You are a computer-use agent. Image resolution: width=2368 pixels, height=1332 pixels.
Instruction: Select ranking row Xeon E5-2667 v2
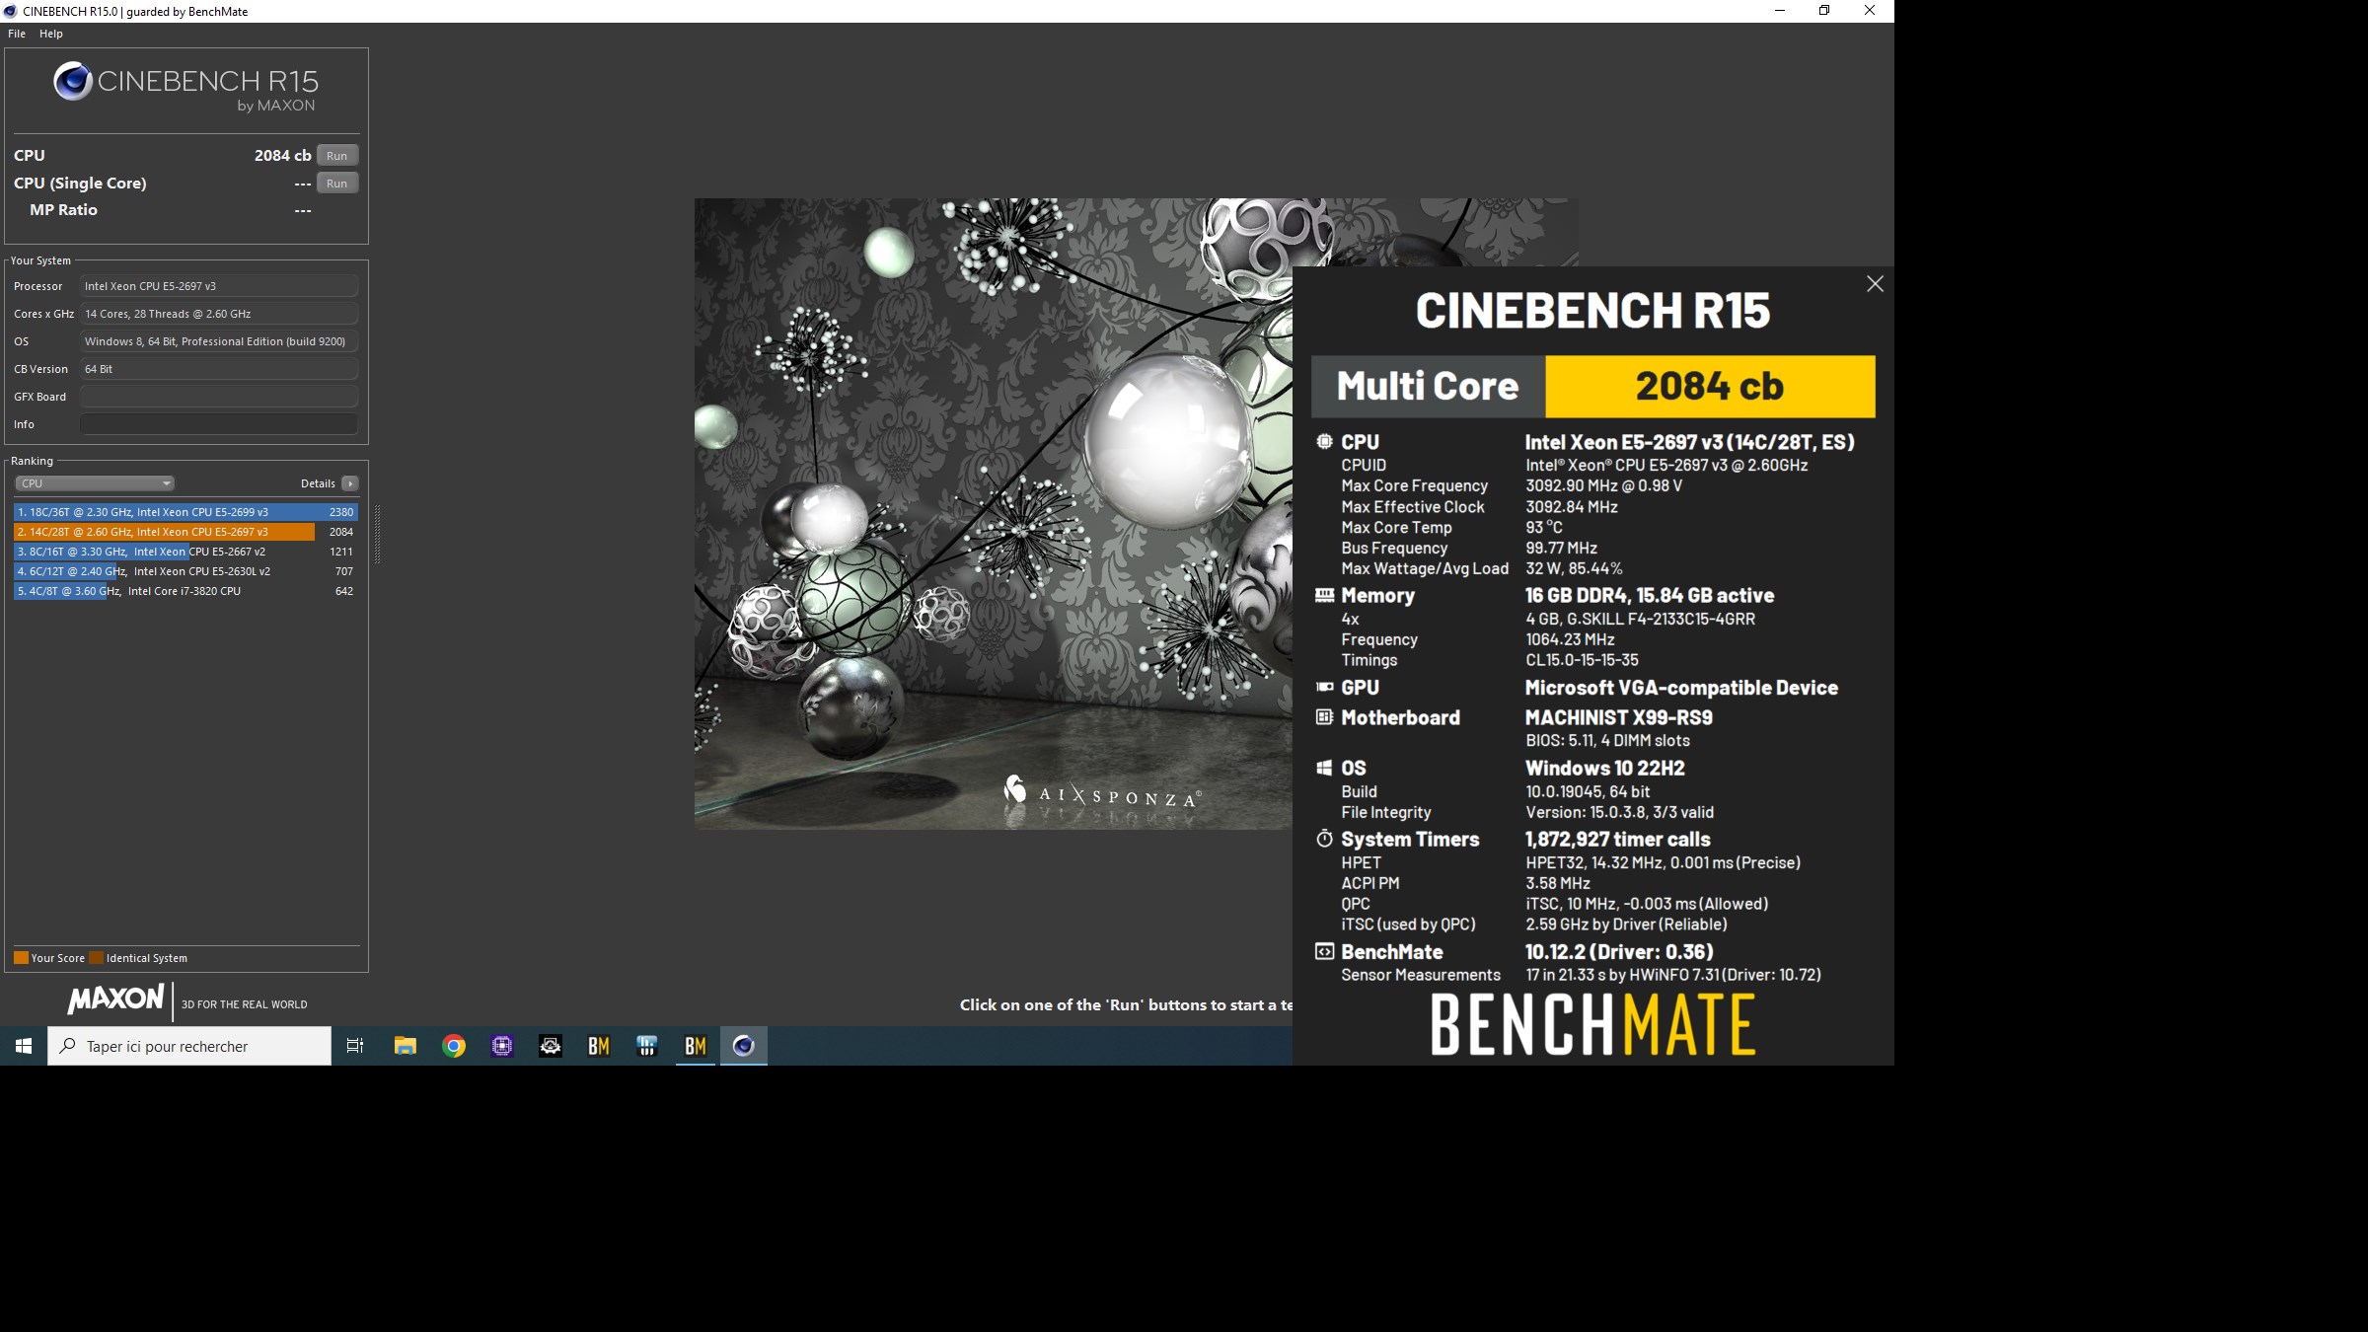pyautogui.click(x=185, y=552)
